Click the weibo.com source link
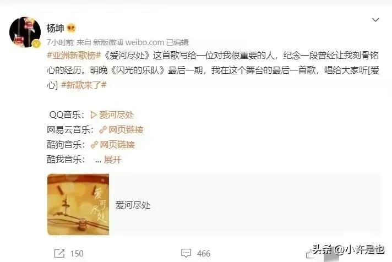 [x=144, y=42]
